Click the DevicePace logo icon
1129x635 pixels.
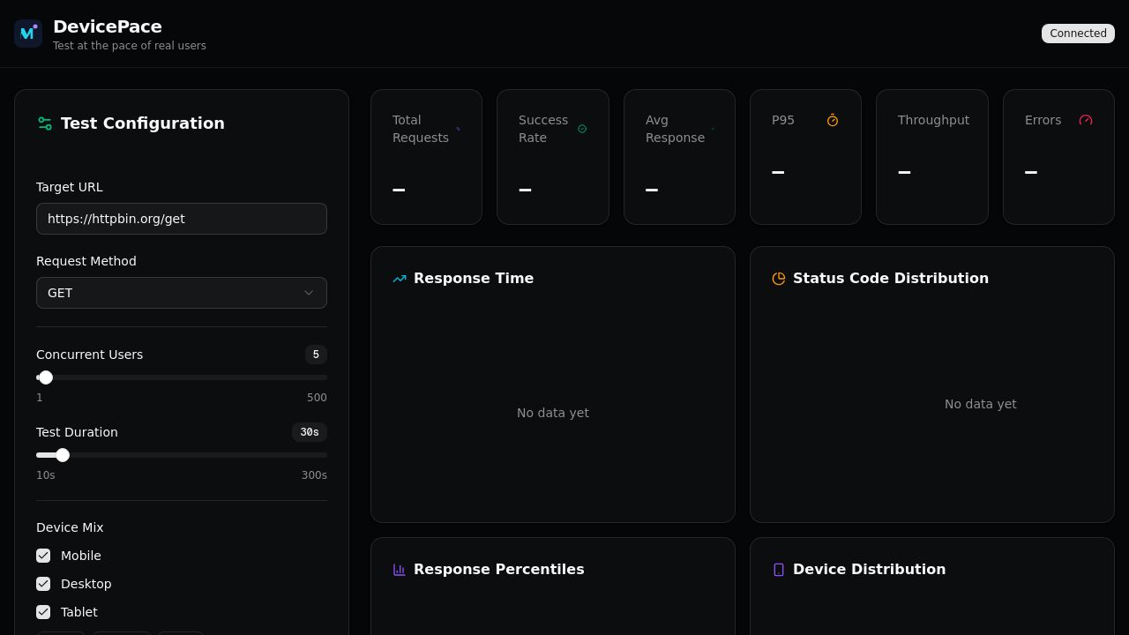(28, 34)
